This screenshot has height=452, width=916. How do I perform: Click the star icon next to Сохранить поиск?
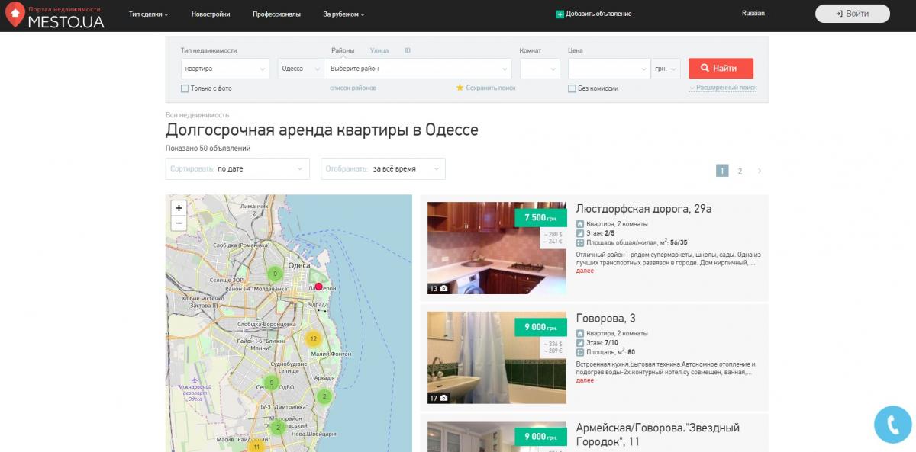(x=460, y=88)
